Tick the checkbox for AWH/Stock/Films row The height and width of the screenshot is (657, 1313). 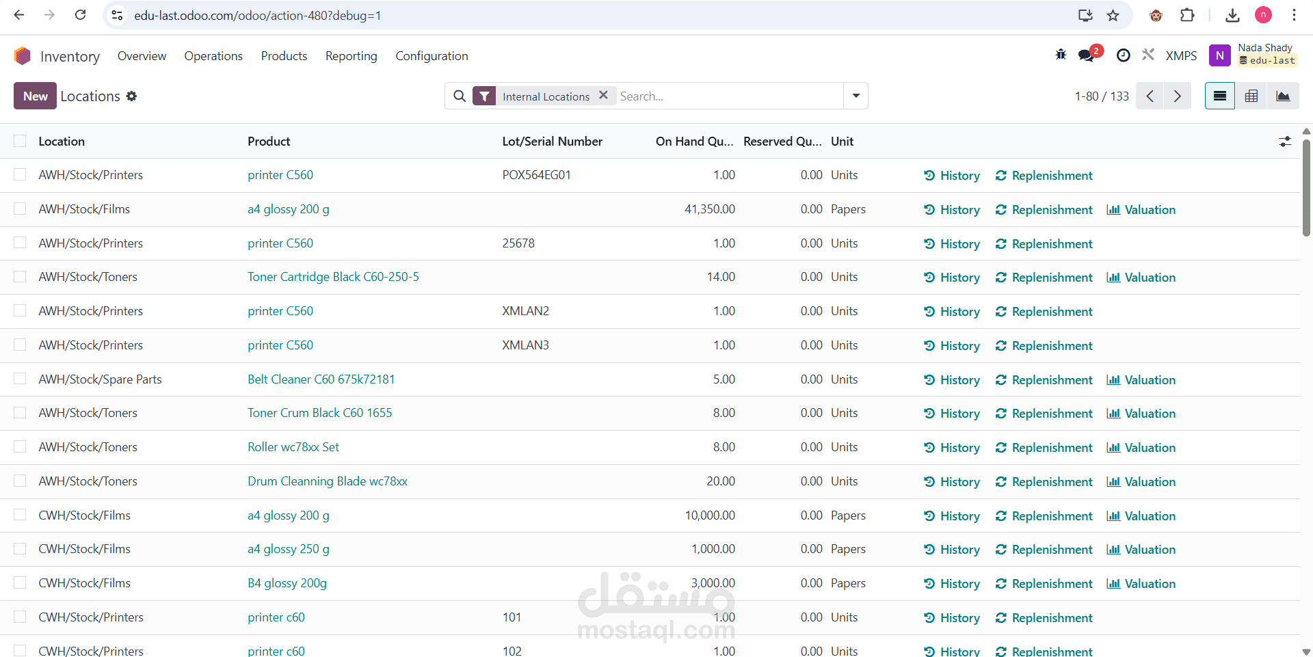pyautogui.click(x=20, y=209)
